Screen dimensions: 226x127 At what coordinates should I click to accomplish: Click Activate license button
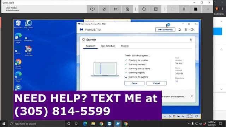click(165, 30)
